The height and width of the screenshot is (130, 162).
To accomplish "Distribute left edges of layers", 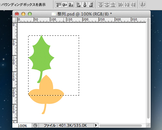I will click(121, 5).
